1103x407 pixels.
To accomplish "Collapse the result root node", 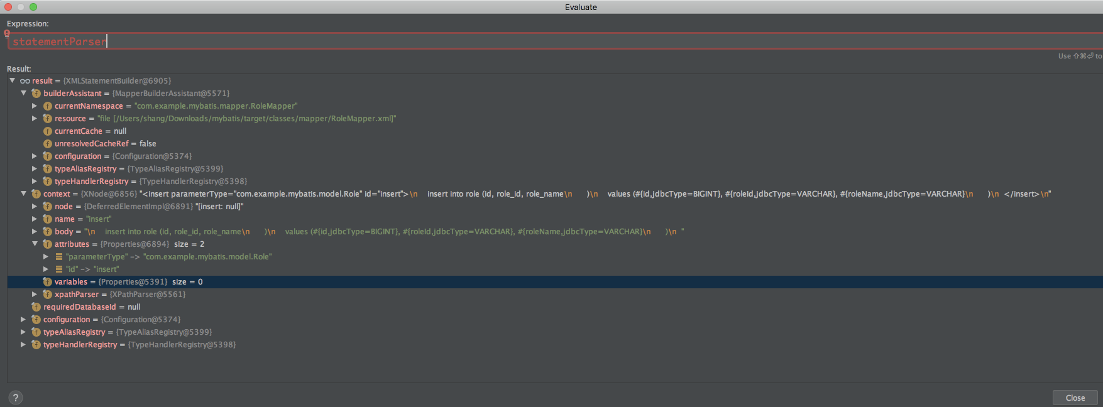I will pyautogui.click(x=12, y=81).
